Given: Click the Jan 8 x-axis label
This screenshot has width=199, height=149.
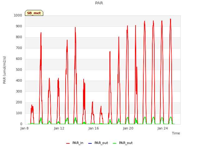Looking at the screenshot, I should 24,128.
